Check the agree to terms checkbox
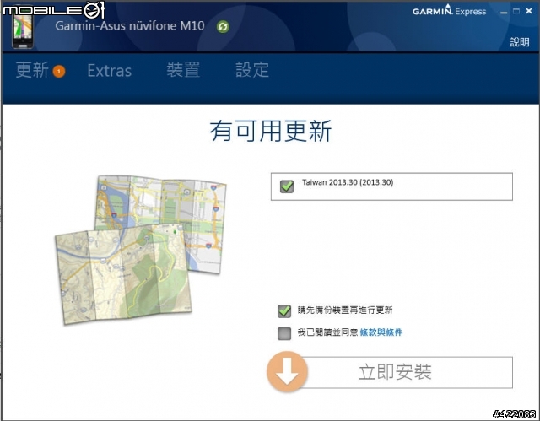Image resolution: width=540 pixels, height=421 pixels. pyautogui.click(x=284, y=333)
